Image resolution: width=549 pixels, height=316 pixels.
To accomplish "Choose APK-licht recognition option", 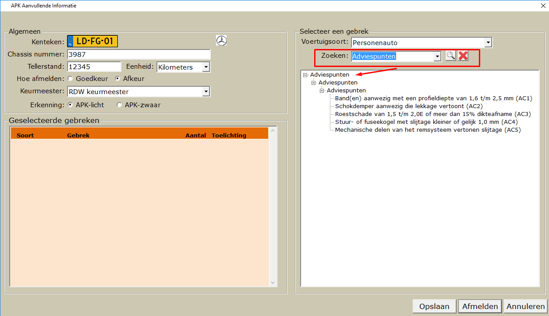I will coord(70,105).
